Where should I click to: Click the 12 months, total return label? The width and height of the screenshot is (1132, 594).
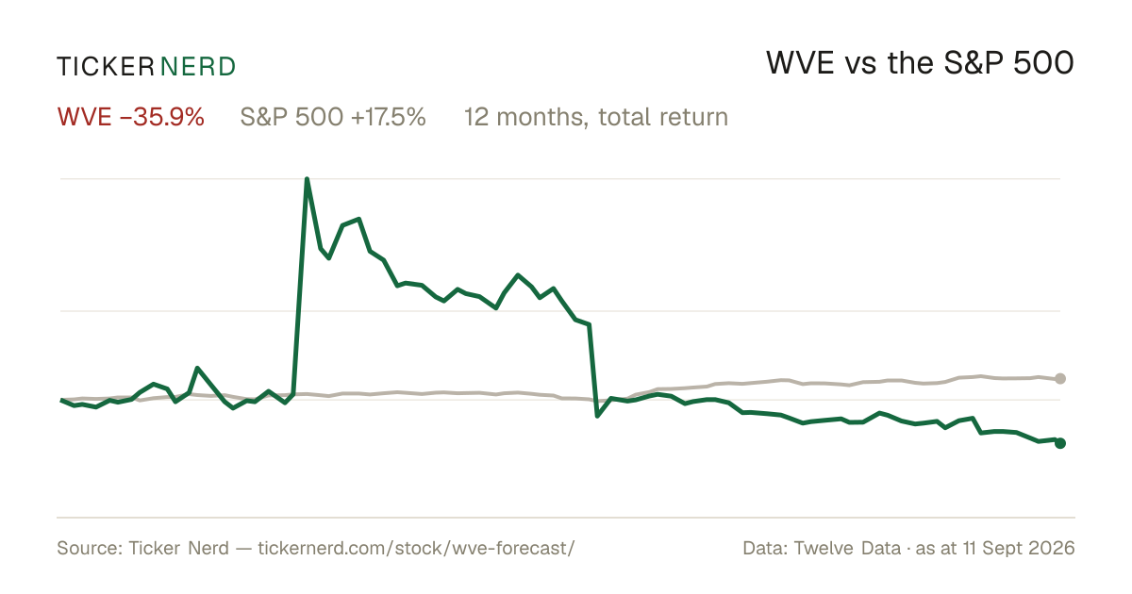pos(595,117)
